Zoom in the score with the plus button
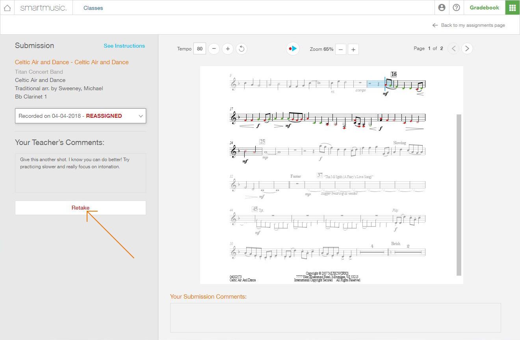520x340 pixels. tap(353, 49)
